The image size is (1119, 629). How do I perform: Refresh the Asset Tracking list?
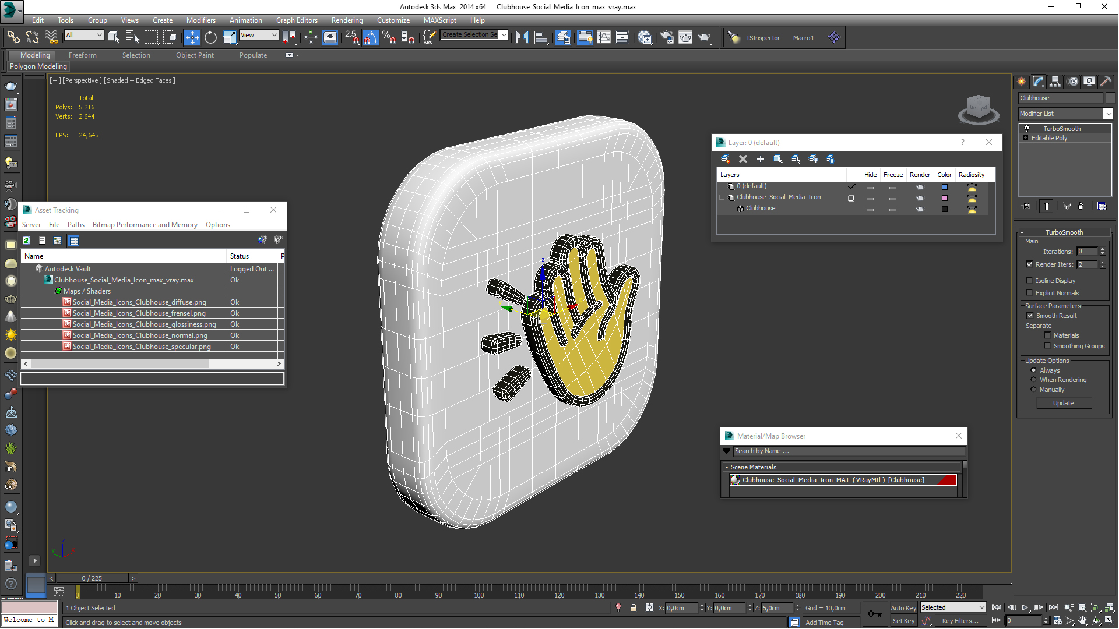[26, 241]
